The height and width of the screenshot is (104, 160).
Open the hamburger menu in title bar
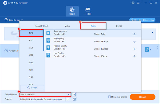tap(138, 3)
